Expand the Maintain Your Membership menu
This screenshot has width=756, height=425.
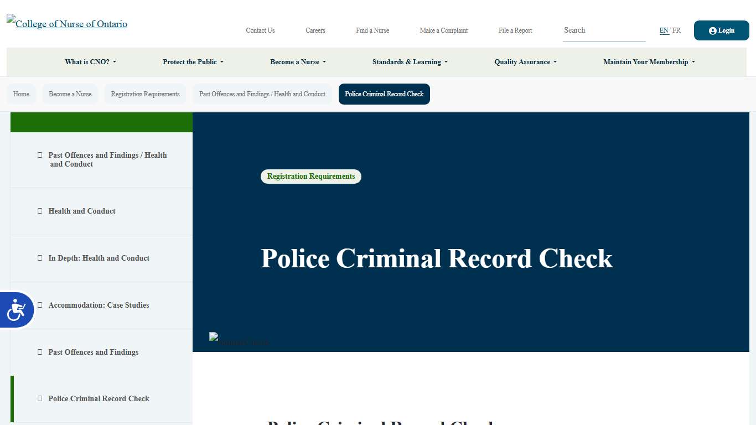pos(648,62)
